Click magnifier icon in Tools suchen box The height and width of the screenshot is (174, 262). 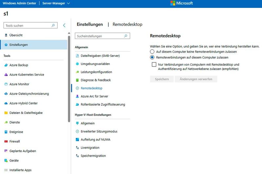coord(53,26)
